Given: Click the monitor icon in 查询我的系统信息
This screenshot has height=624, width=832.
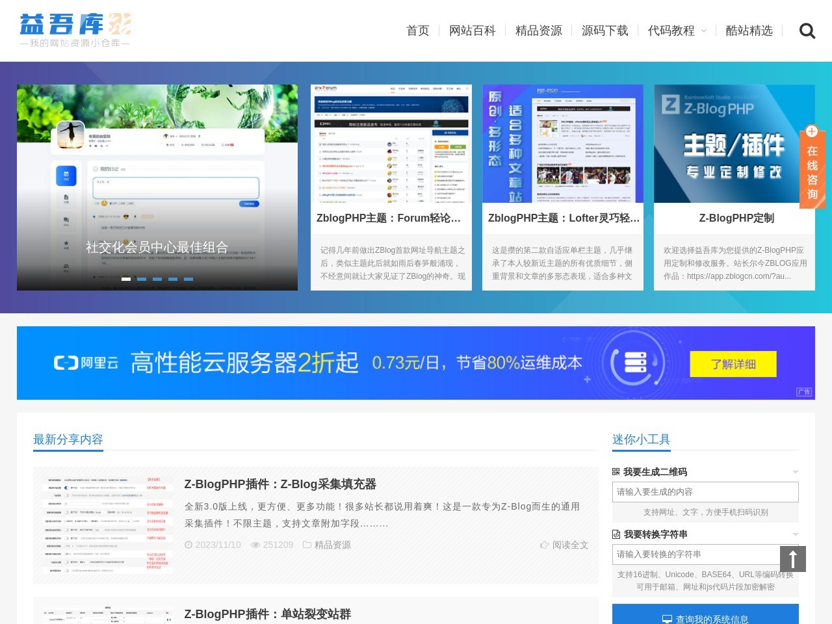Looking at the screenshot, I should click(667, 619).
